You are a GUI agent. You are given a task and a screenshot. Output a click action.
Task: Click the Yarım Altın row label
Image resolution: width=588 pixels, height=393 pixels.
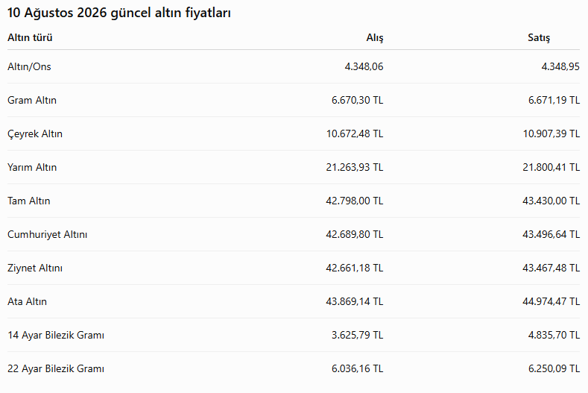point(32,167)
